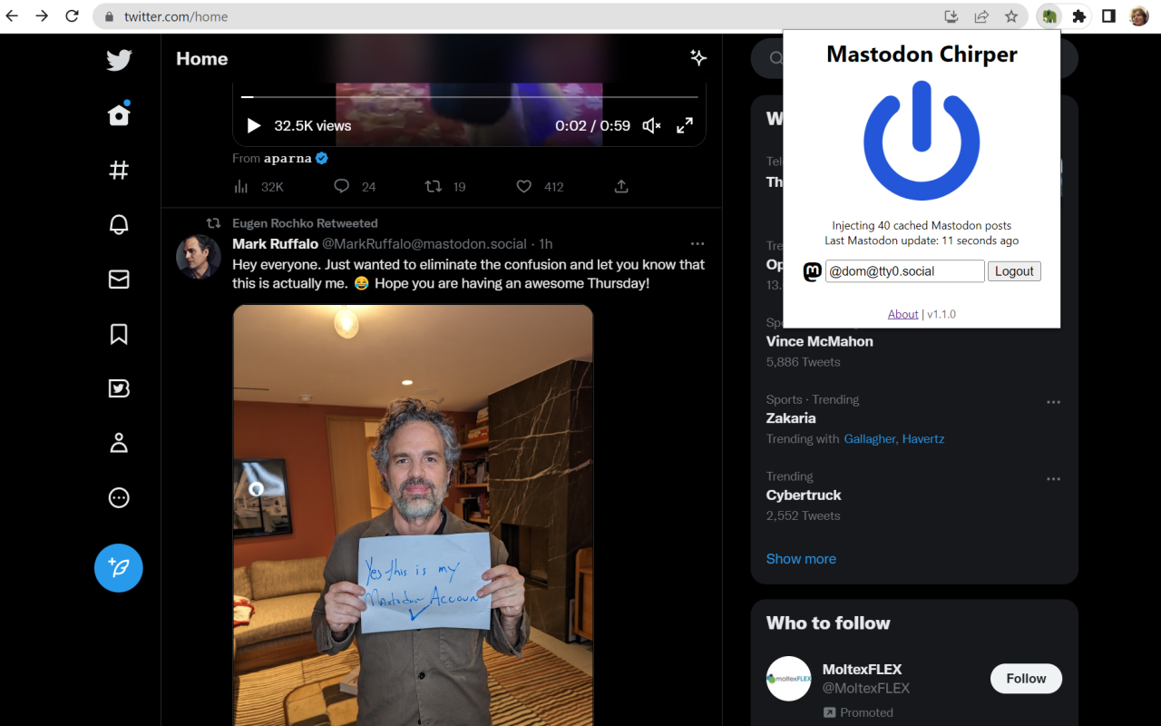This screenshot has height=726, width=1161.
Task: Click the Twitter bird logo
Action: point(119,60)
